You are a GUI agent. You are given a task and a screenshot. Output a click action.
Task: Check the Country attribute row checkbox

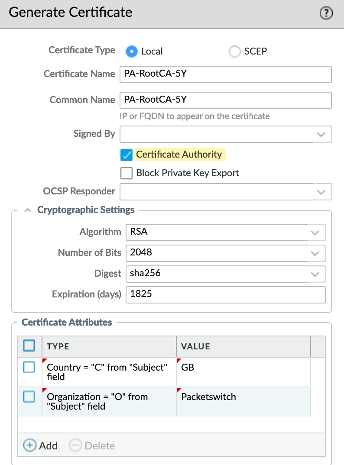(x=29, y=368)
